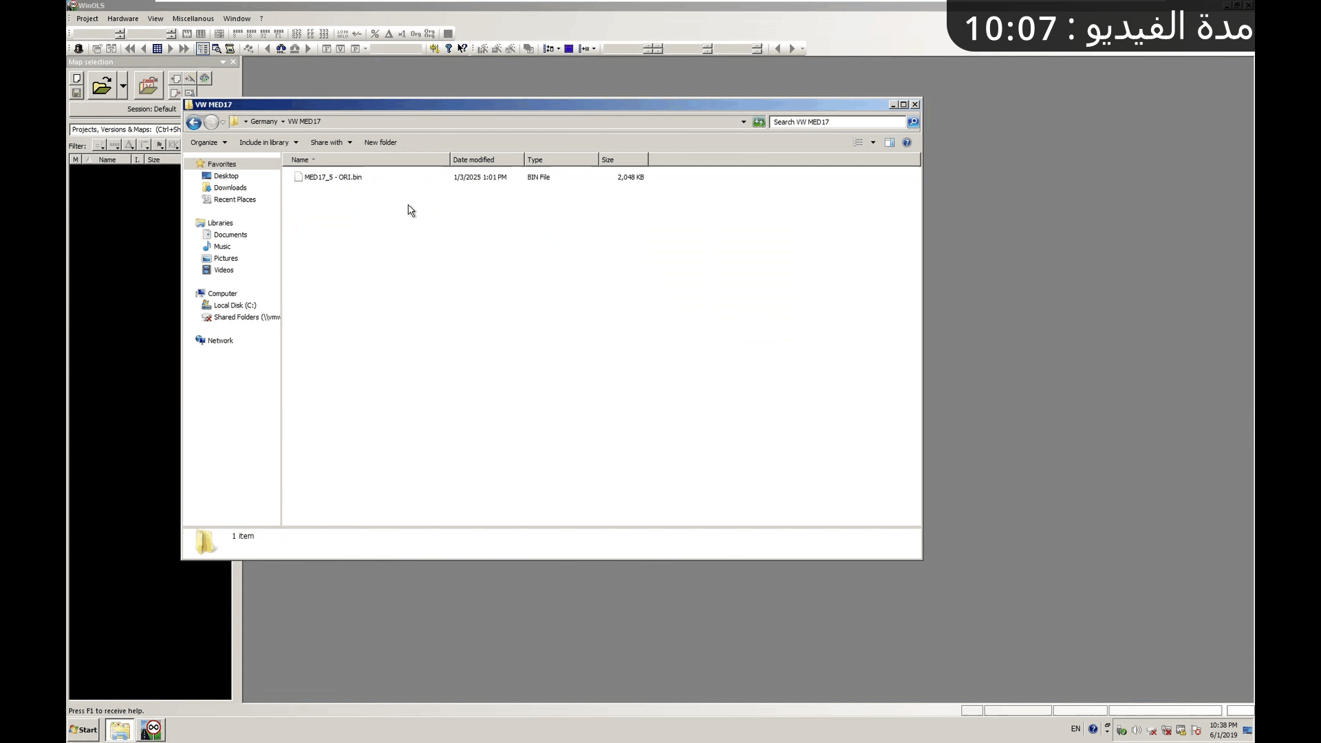Click the blue grid table view icon
Image resolution: width=1321 pixels, height=743 pixels.
157,49
